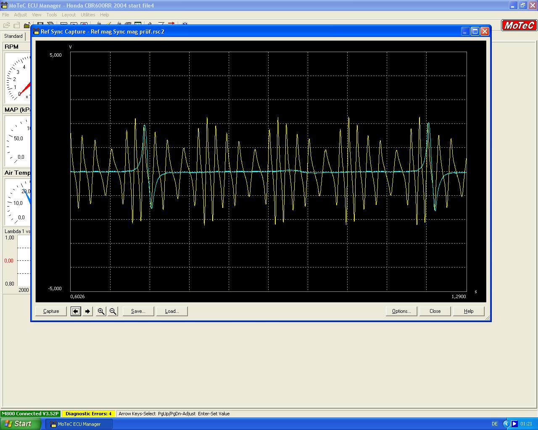The width and height of the screenshot is (538, 430).
Task: Click the 1,2900 end time label
Action: point(459,296)
